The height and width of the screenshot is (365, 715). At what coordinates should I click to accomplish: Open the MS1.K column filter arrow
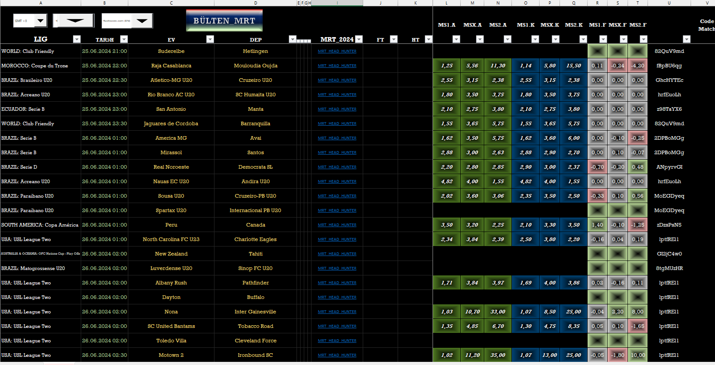click(535, 39)
